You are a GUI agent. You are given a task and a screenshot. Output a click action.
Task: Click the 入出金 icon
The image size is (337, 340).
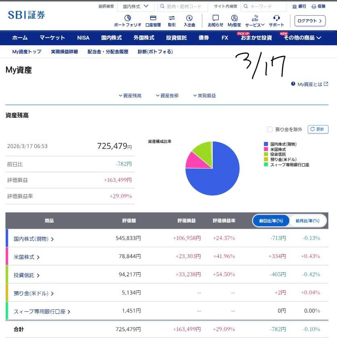point(189,18)
